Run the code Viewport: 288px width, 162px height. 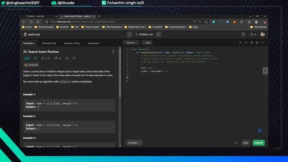[246, 143]
